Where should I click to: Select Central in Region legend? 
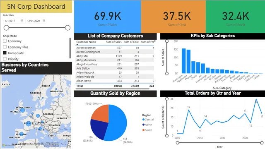[x=148, y=120]
